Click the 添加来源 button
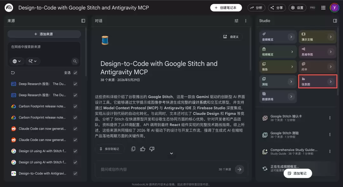 coord(44,34)
